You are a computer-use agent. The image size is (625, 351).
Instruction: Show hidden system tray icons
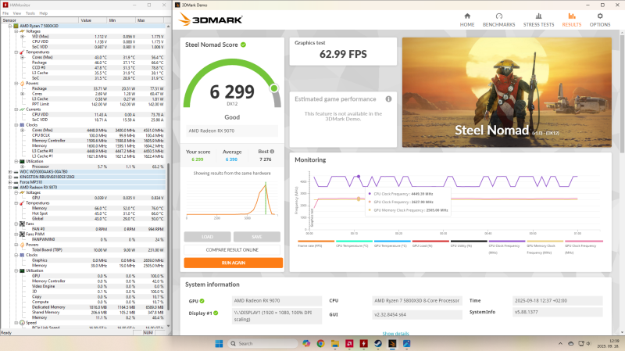560,343
